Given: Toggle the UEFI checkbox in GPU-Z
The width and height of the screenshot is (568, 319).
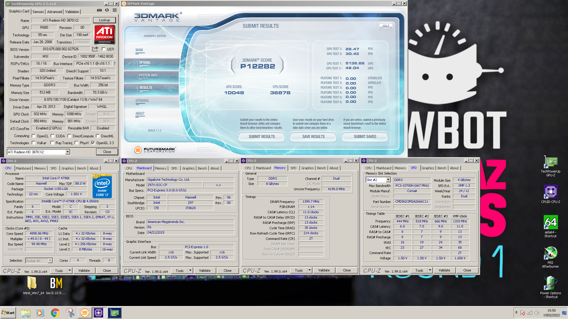Looking at the screenshot, I should [104, 49].
